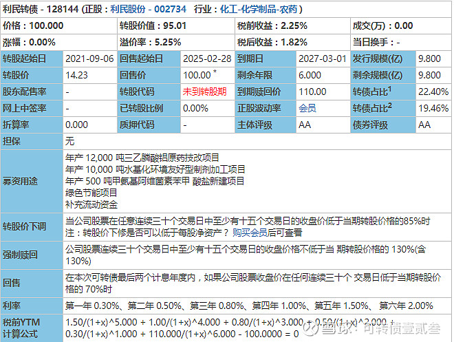
Task: Click the 转股起始日 label
Action: (24, 58)
